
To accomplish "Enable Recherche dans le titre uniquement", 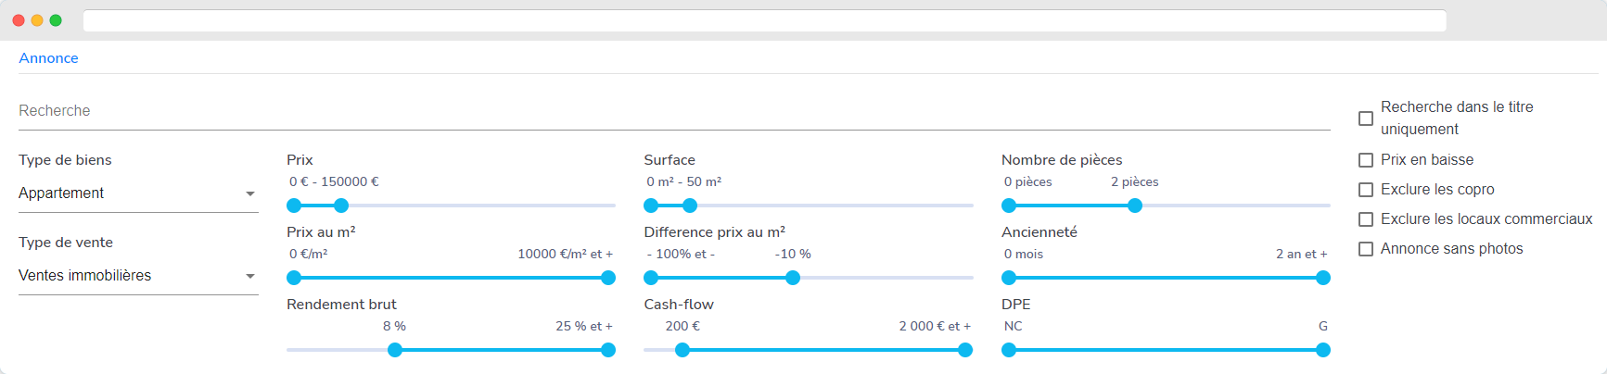I will click(1366, 118).
